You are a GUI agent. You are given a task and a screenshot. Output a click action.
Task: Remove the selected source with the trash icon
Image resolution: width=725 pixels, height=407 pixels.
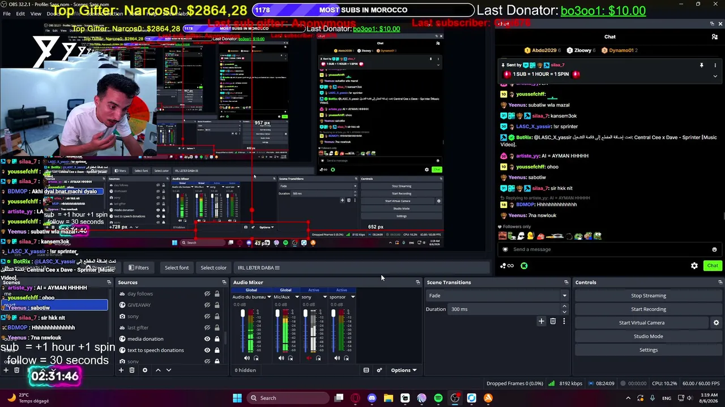132,370
